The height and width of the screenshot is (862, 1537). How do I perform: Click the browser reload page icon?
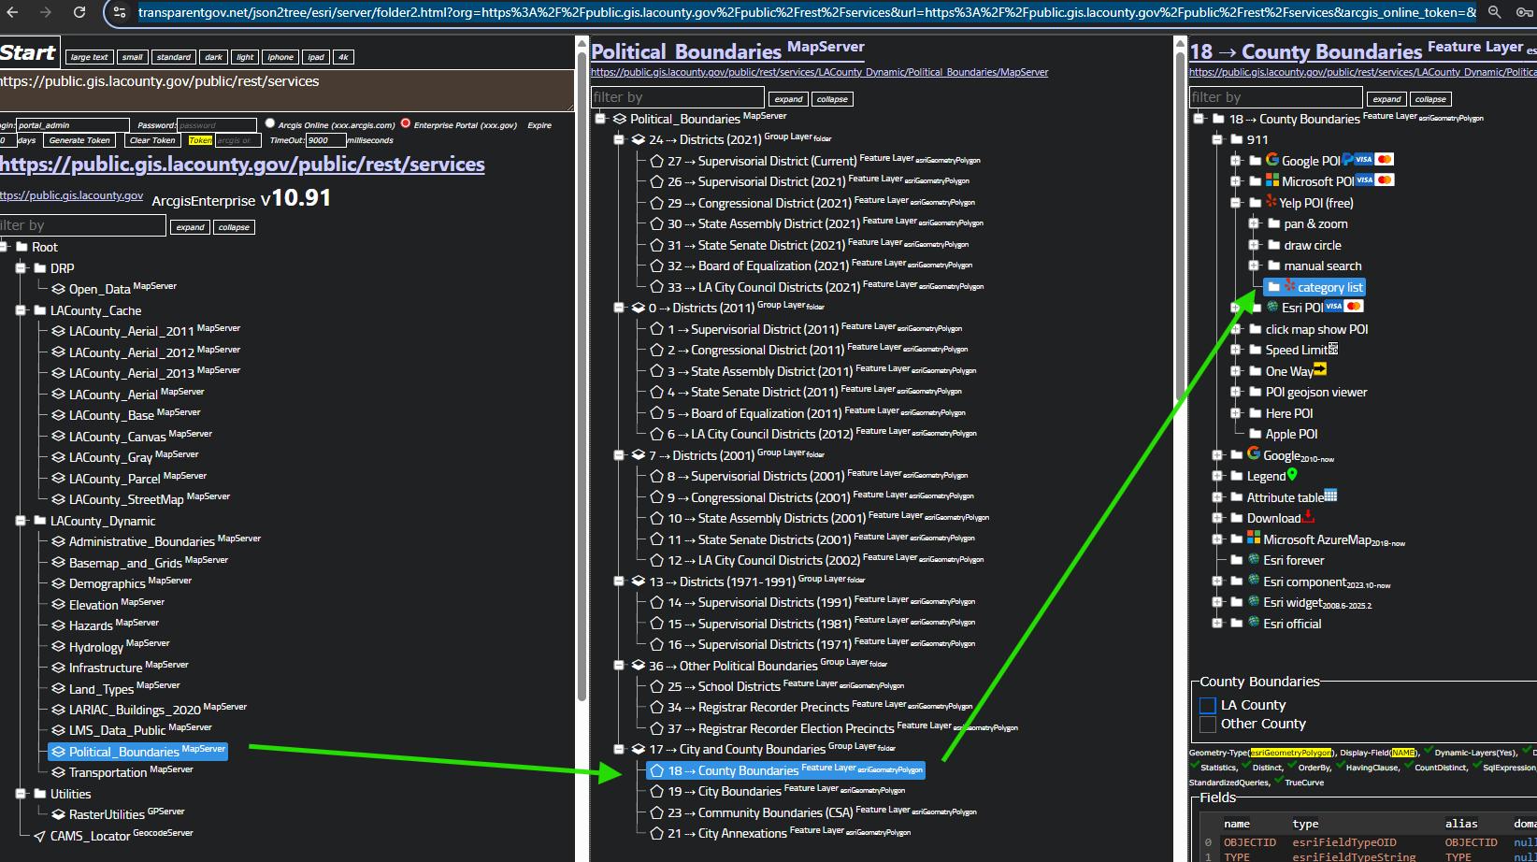coord(79,12)
